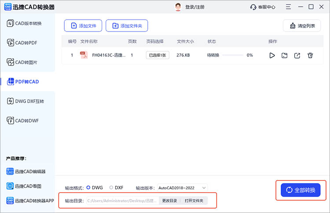Viewport: 330px width, 213px height.
Task: Click the 已选择1张 page selection button
Action: 158,55
